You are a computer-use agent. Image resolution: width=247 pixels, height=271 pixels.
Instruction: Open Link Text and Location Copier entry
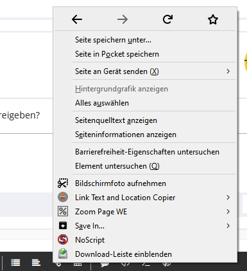[x=145, y=198]
